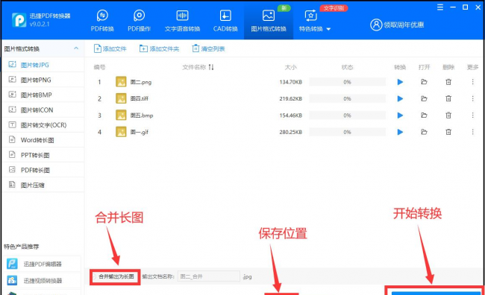
Task: Select 图片压缩 in sidebar
Action: point(43,185)
